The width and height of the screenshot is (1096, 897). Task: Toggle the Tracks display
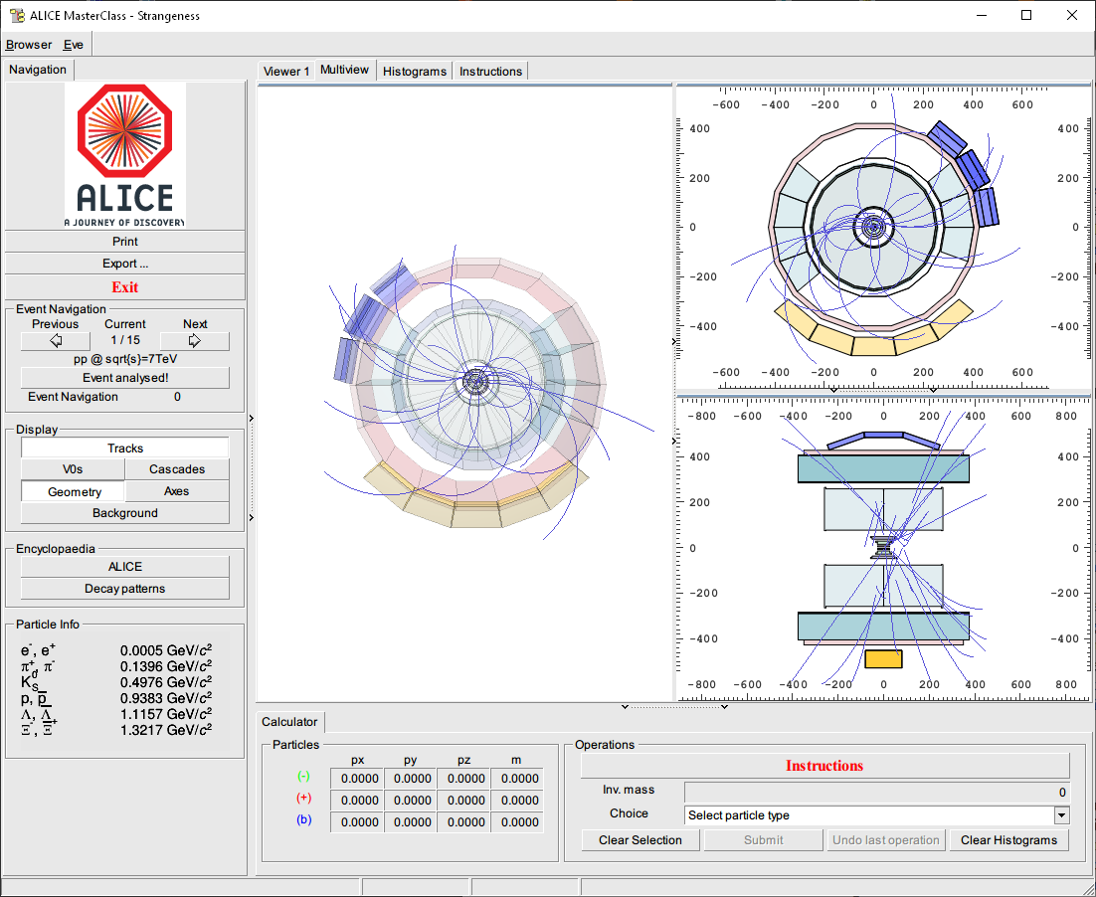pos(125,448)
